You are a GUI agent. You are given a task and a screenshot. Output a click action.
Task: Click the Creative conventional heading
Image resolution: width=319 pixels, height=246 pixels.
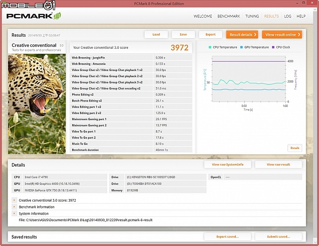(x=34, y=45)
